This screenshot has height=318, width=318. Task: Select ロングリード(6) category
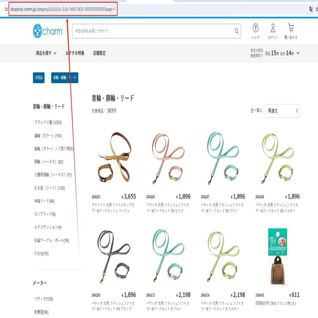(x=45, y=214)
